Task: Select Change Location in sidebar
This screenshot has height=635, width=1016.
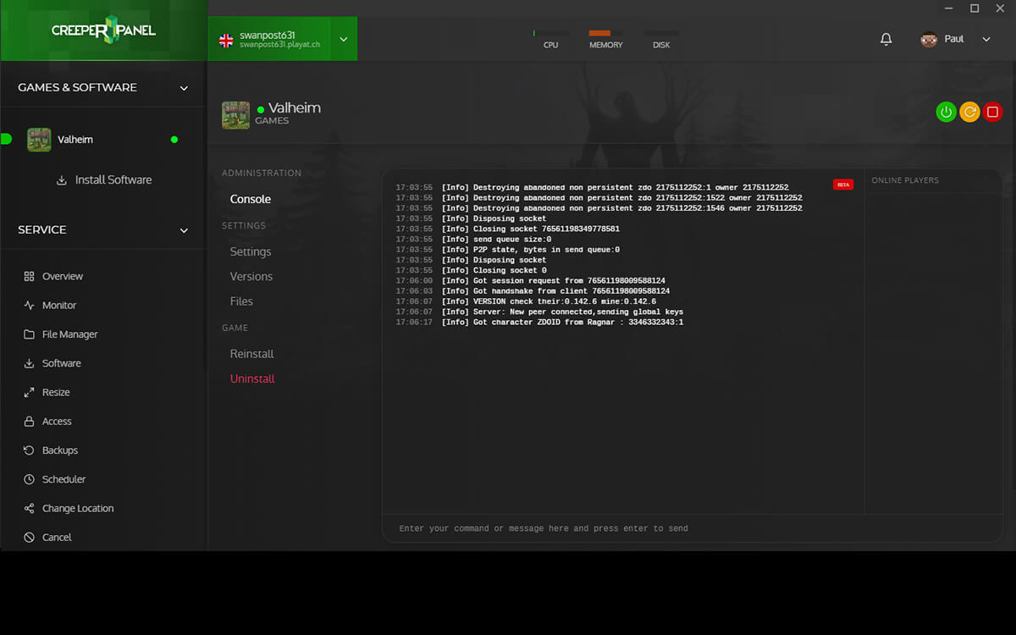Action: coord(77,508)
